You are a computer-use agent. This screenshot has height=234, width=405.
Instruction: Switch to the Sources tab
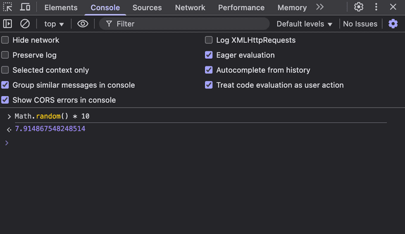pos(147,8)
